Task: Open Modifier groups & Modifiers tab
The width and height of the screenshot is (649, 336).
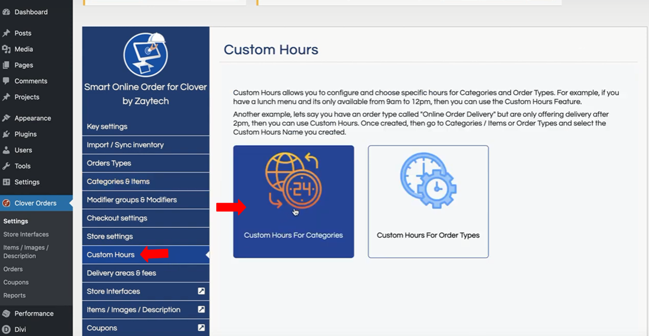Action: (145, 200)
